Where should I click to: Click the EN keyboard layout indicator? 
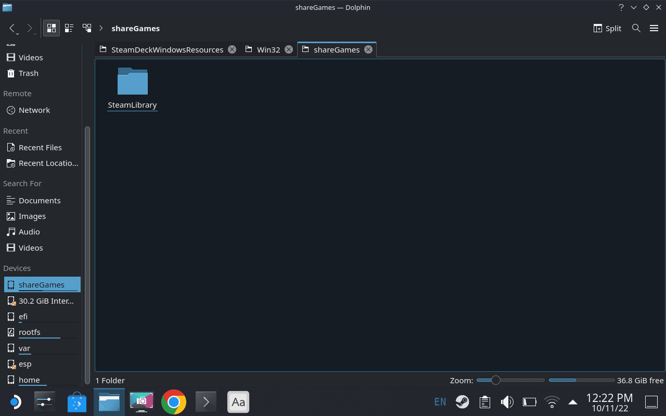[x=440, y=402]
